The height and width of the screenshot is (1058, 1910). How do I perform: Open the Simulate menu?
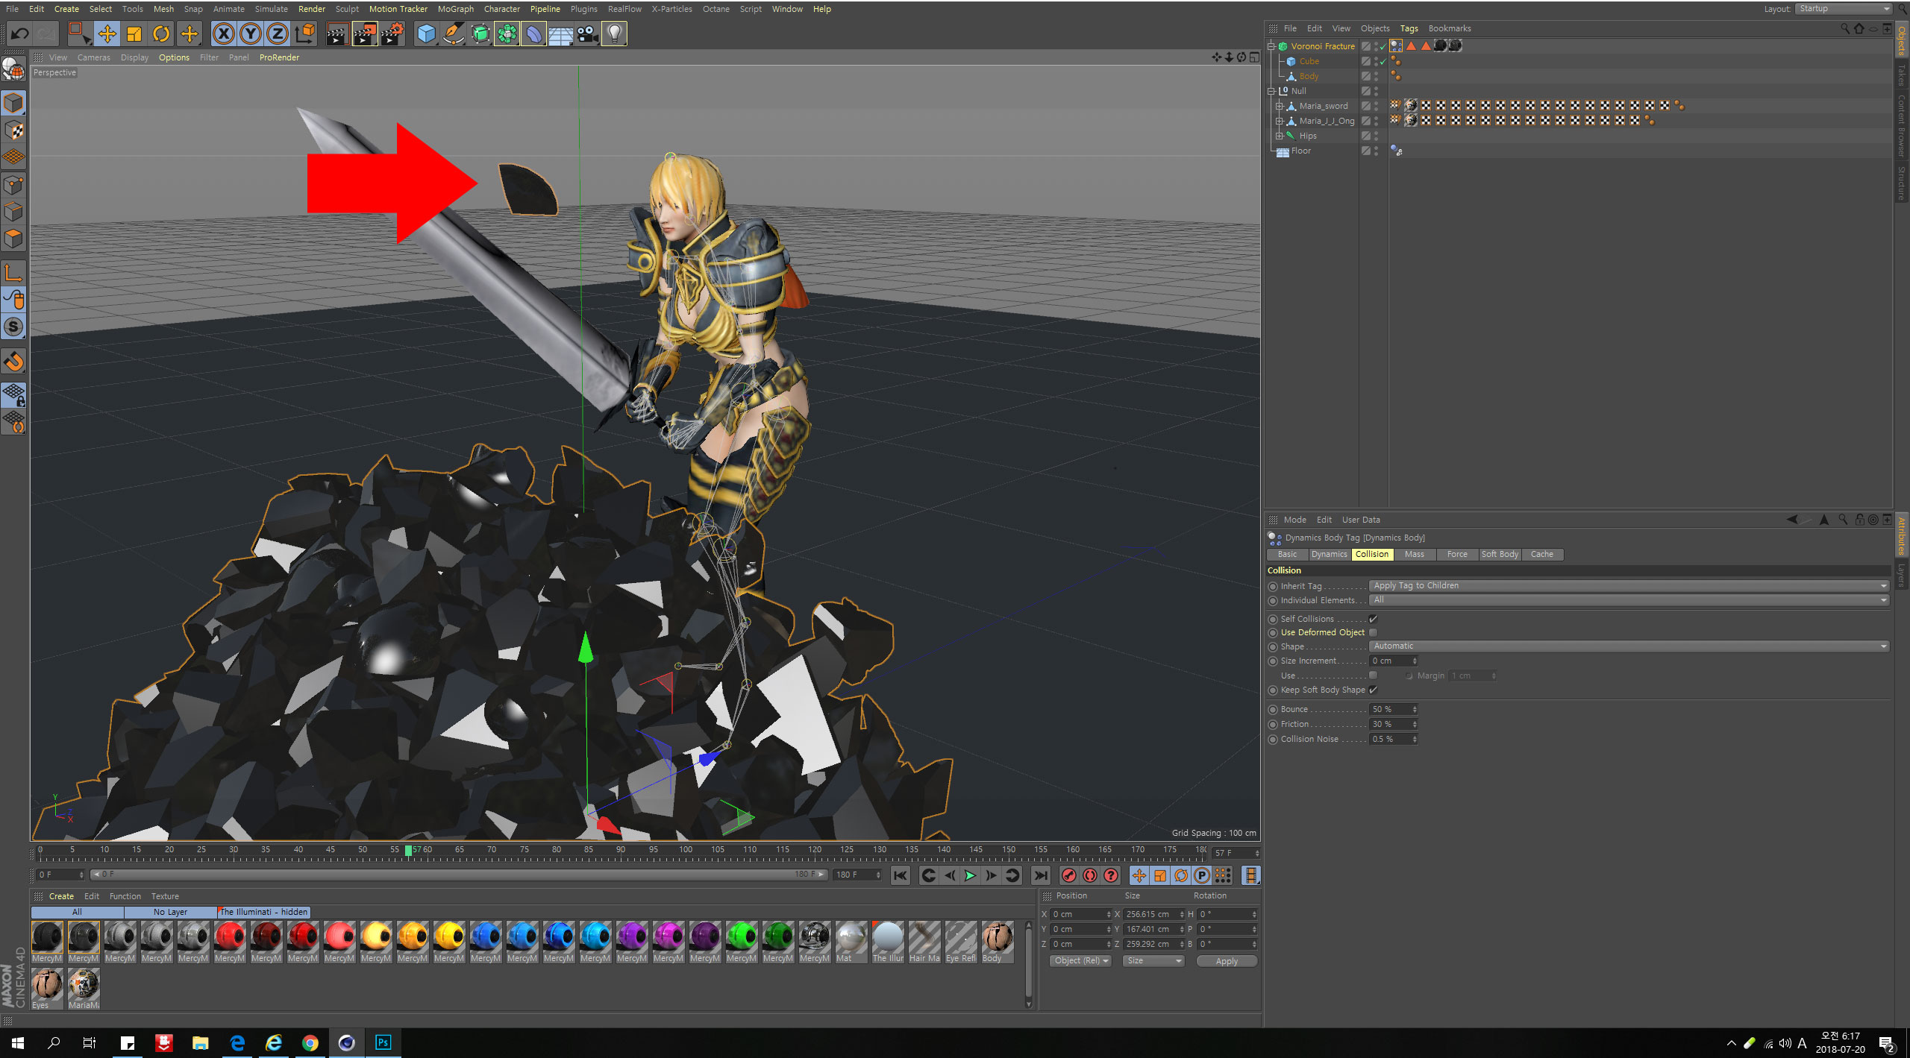272,9
